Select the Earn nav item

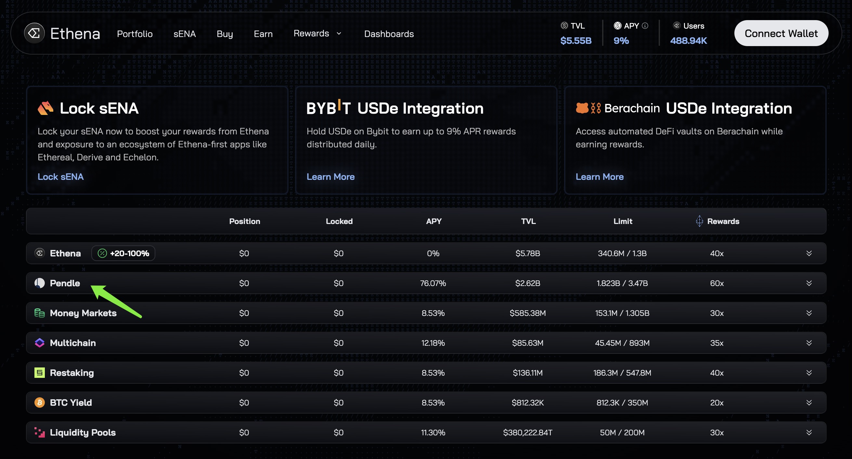click(x=263, y=34)
